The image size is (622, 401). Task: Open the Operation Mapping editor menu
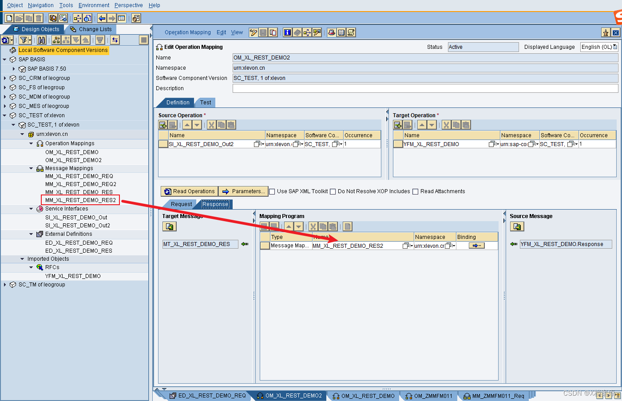[x=188, y=32]
